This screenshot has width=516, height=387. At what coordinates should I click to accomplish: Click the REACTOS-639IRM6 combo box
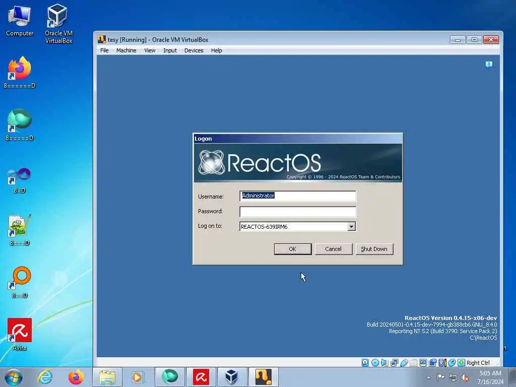(x=298, y=226)
